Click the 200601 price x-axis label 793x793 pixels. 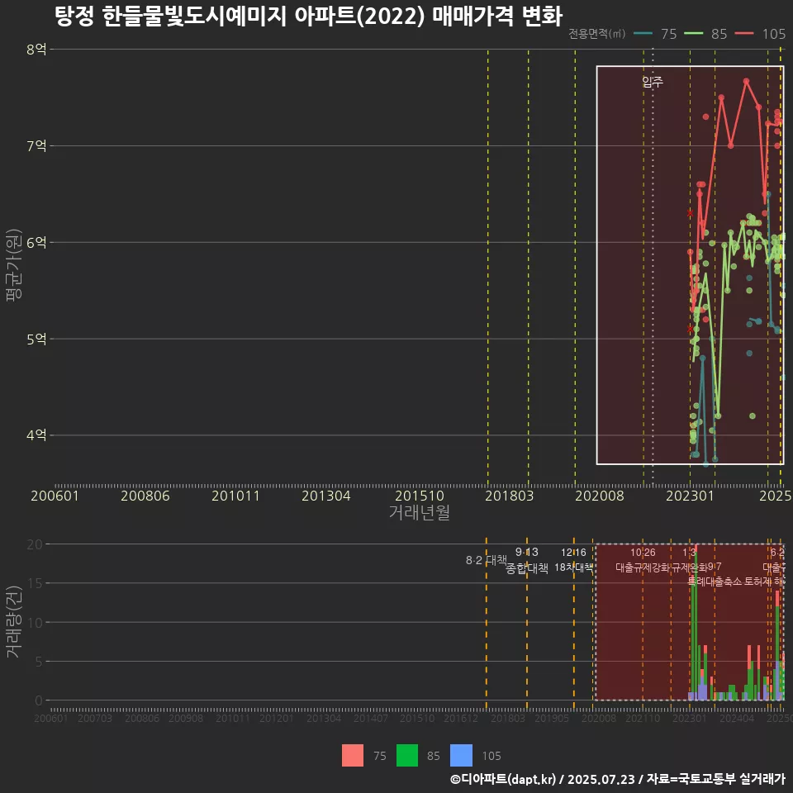pyautogui.click(x=55, y=496)
